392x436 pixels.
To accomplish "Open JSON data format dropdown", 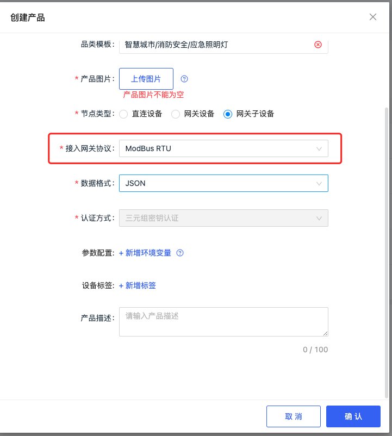I will pos(223,183).
